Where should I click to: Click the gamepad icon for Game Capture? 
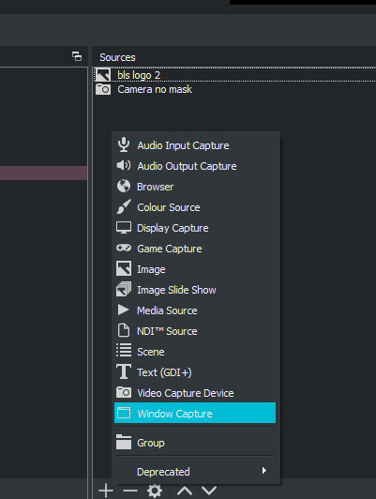pos(124,248)
